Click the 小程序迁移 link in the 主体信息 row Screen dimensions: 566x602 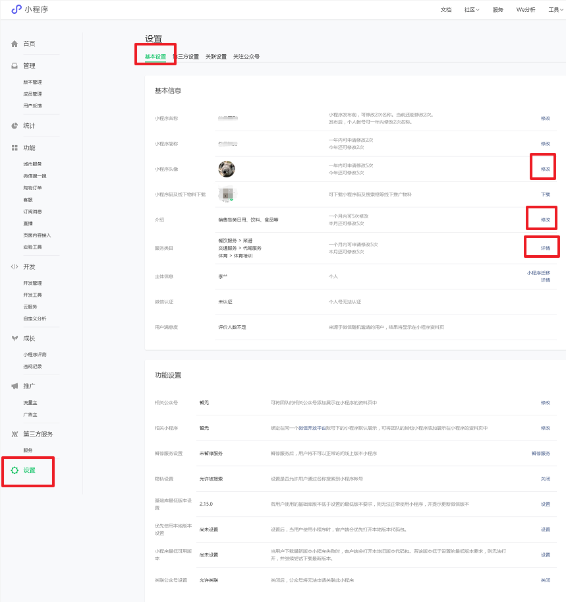point(538,272)
